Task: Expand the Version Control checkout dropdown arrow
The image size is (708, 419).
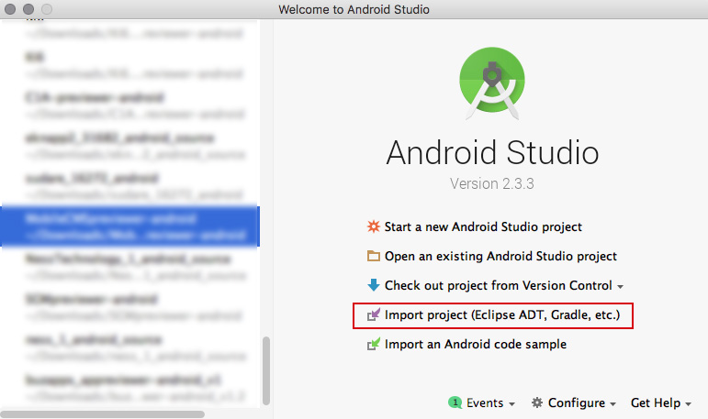Action: [x=621, y=287]
